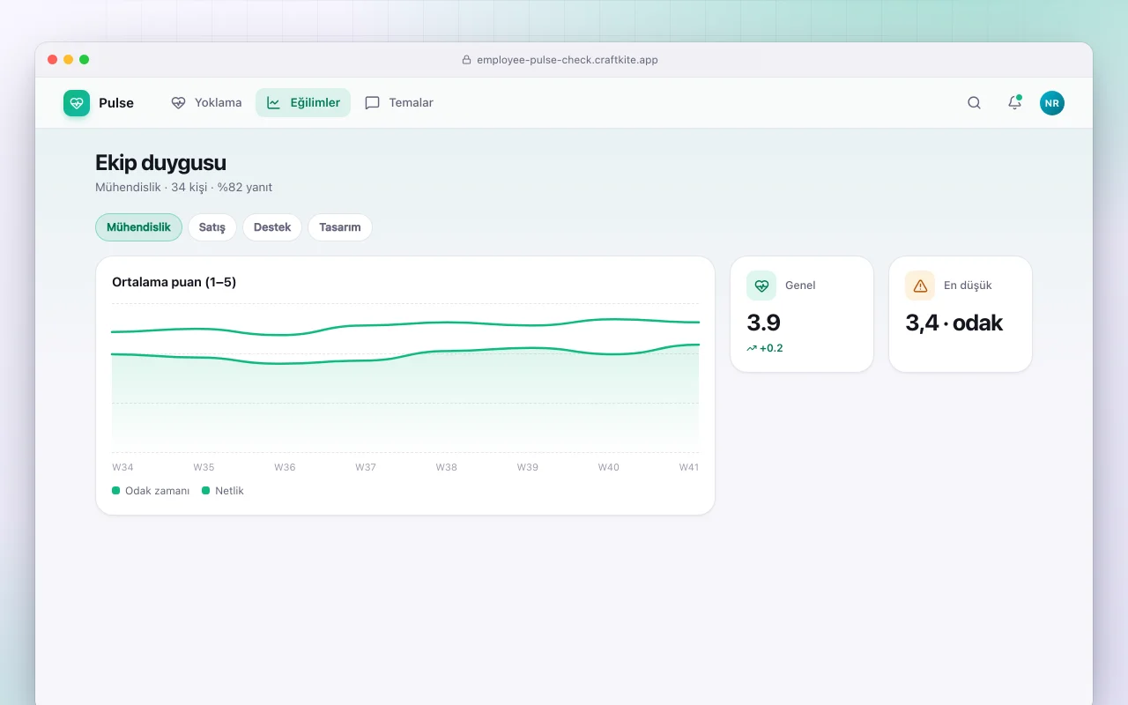This screenshot has height=705, width=1128.
Task: Select the Eğilimler nav tab
Action: (x=303, y=103)
